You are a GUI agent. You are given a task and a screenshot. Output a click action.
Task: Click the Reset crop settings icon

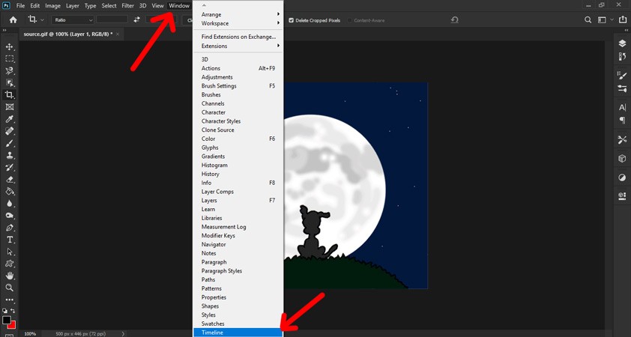pos(455,20)
